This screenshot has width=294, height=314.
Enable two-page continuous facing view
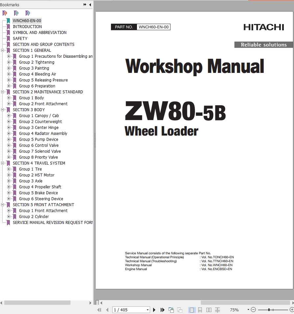coord(217,310)
